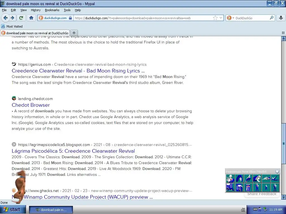Screen dimensions: 286x214
Task: Click the Most Visited bookmarks folder label
Action: pyautogui.click(x=15, y=26)
